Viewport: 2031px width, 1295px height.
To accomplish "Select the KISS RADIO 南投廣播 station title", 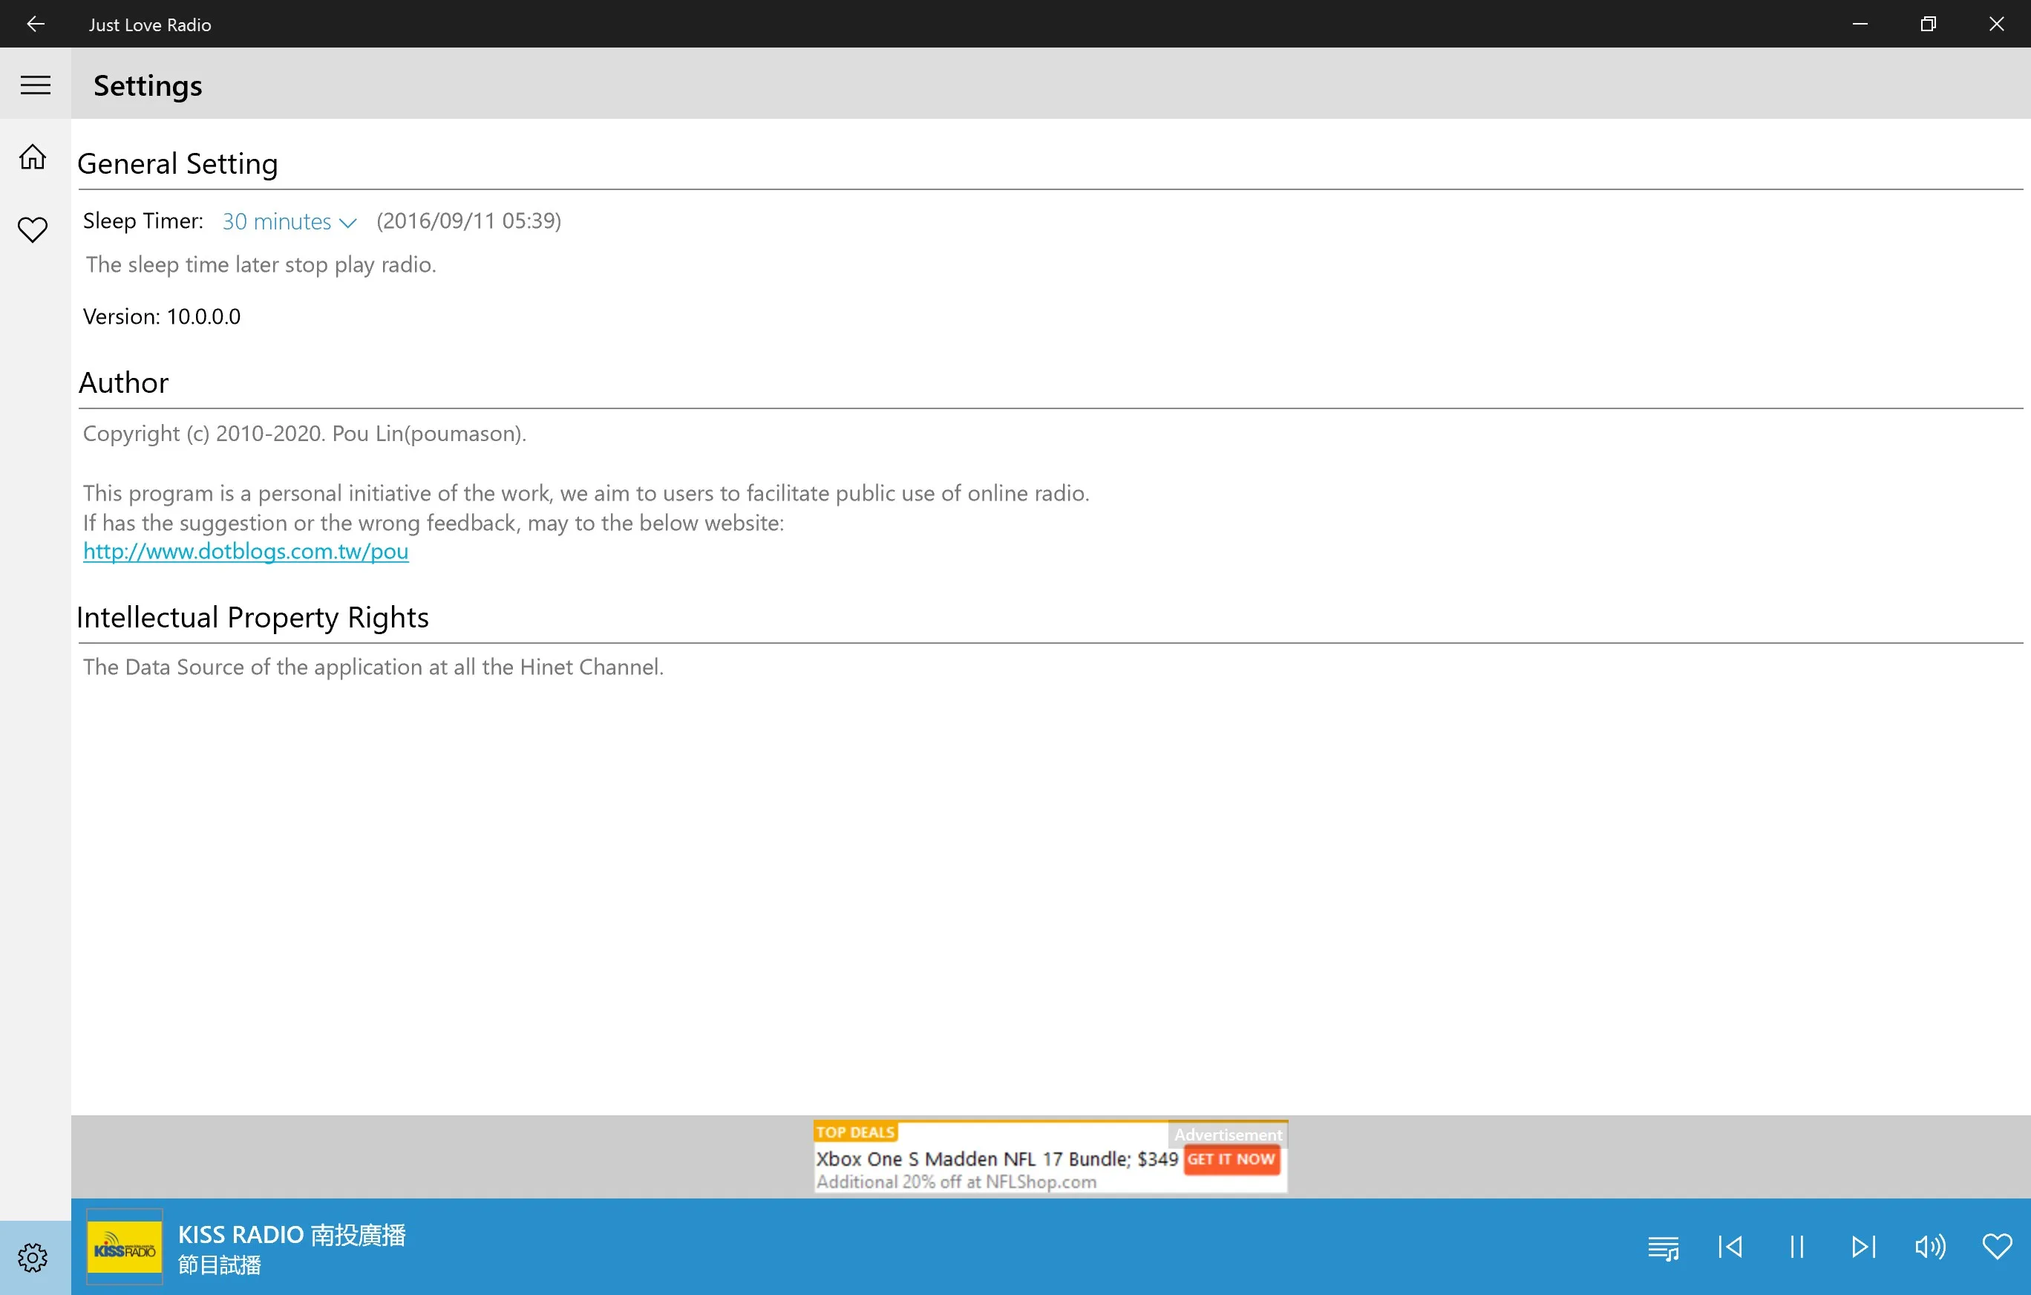I will tap(292, 1235).
